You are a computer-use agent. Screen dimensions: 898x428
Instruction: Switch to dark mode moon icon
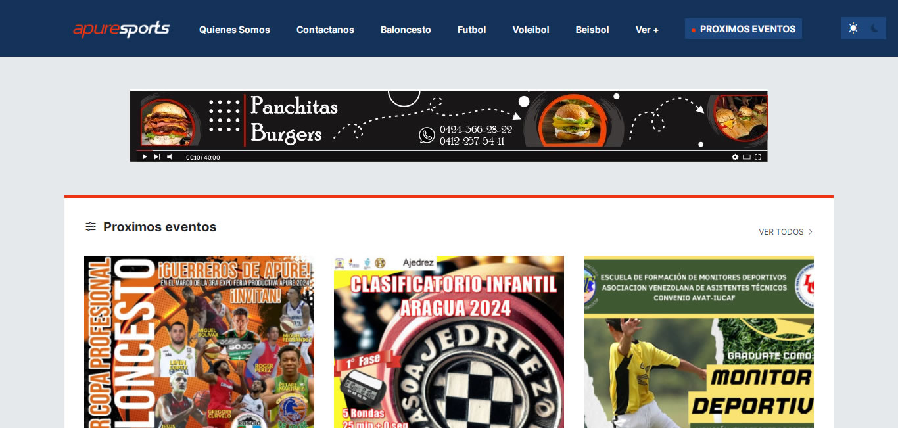(x=875, y=28)
